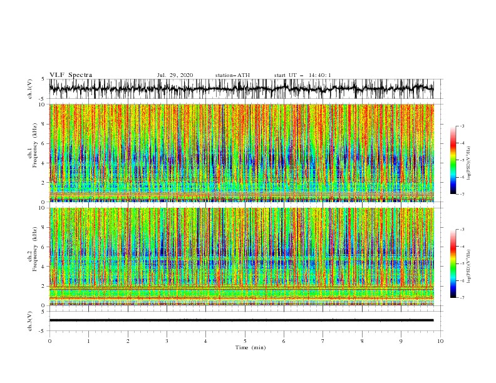The image size is (496, 383).
Task: Click the log(PSD) label beside ch.2 colorbar
Action: click(468, 266)
